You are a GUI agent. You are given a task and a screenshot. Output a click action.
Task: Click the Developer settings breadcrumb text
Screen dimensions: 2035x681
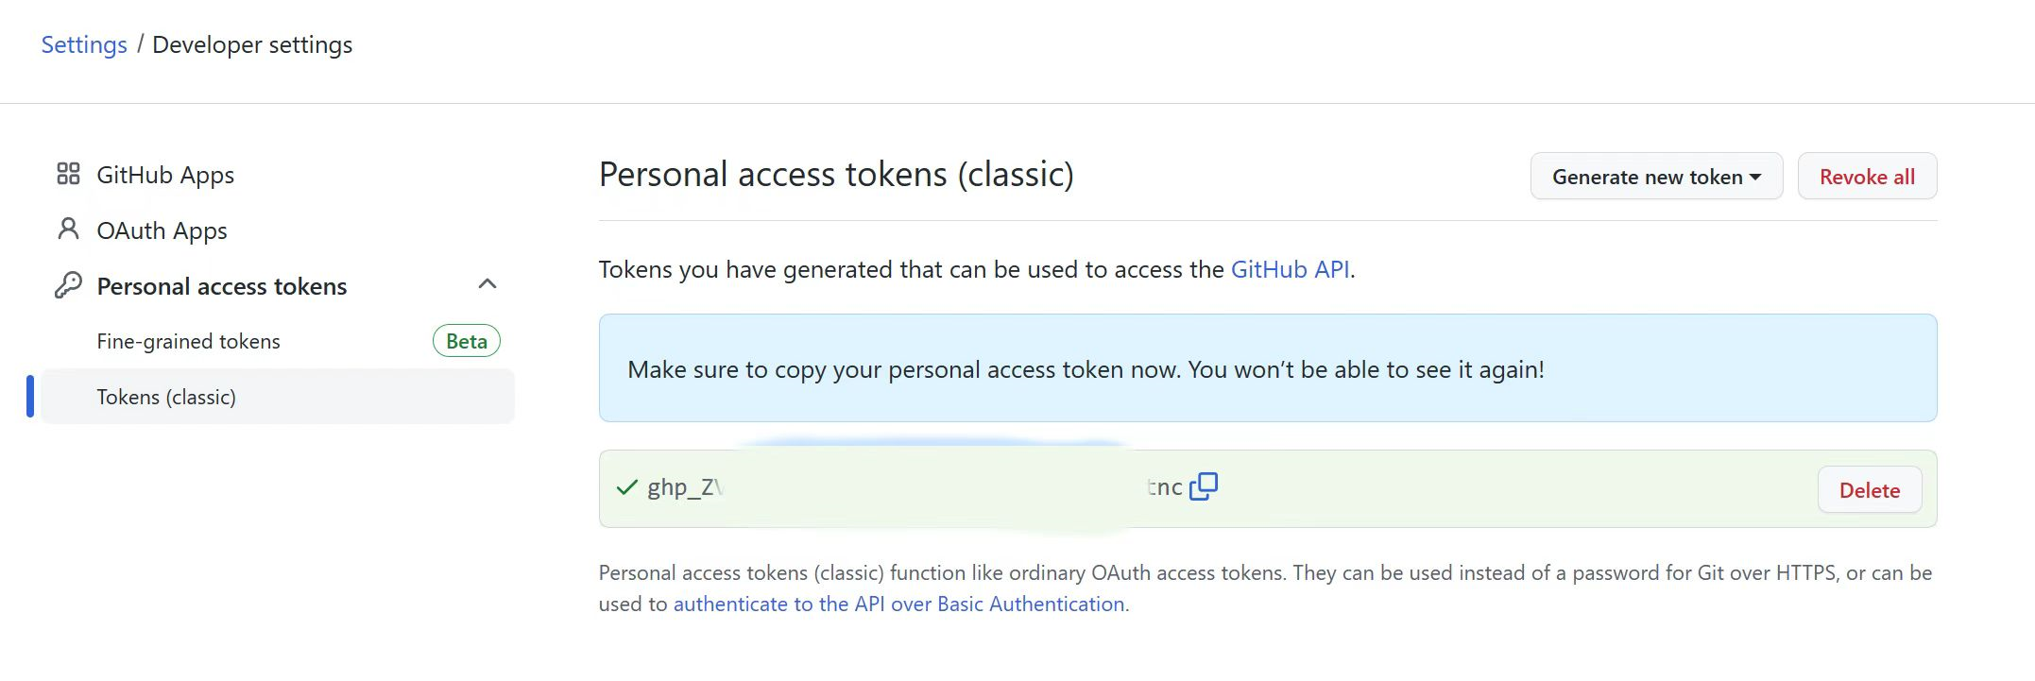tap(252, 44)
